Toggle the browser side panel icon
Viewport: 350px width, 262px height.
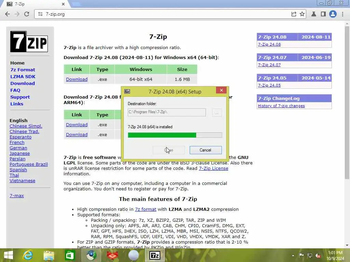(x=323, y=14)
